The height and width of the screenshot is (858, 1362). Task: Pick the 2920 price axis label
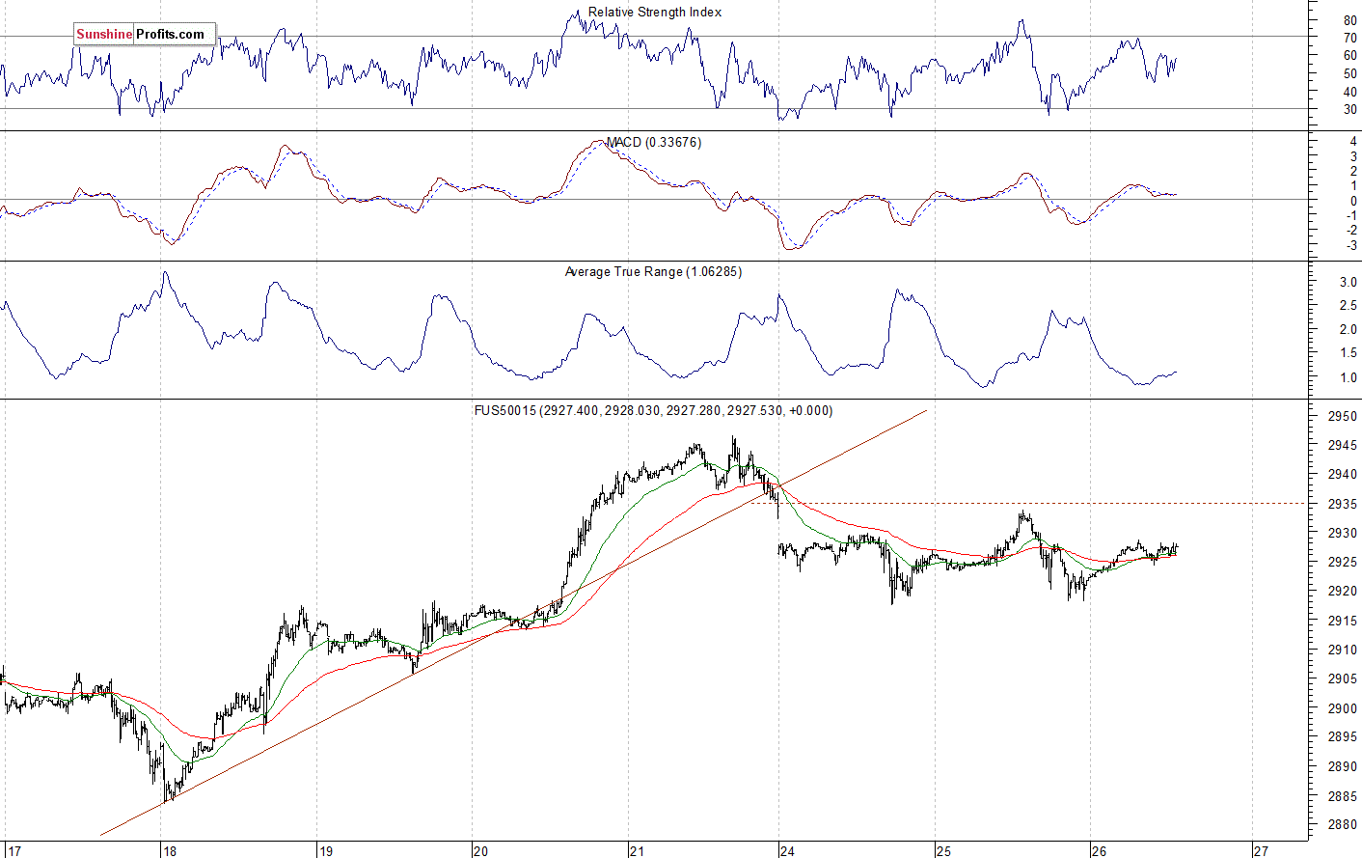click(1343, 592)
